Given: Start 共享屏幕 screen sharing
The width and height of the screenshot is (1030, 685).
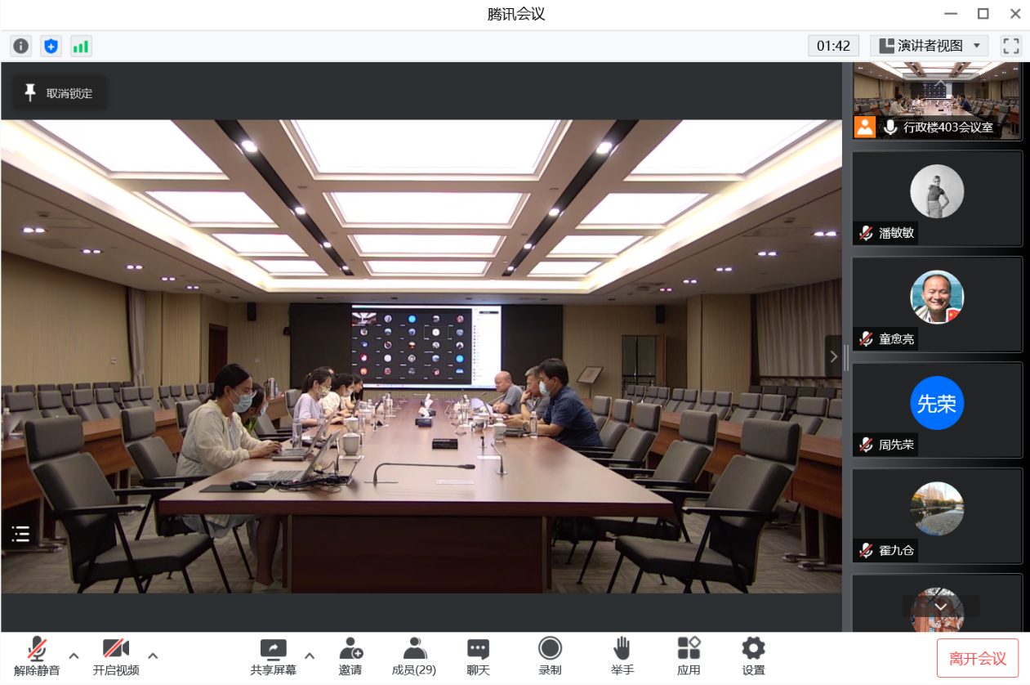Looking at the screenshot, I should (273, 657).
